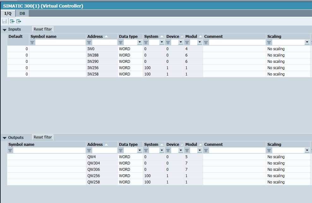Click Outputs Symbol name column header
Image resolution: width=312 pixels, height=203 pixels.
[46, 145]
